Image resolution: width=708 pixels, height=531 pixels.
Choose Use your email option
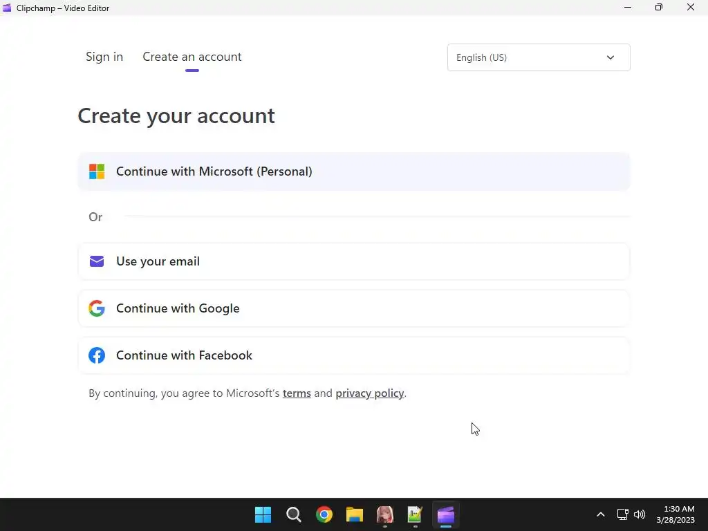(x=354, y=261)
